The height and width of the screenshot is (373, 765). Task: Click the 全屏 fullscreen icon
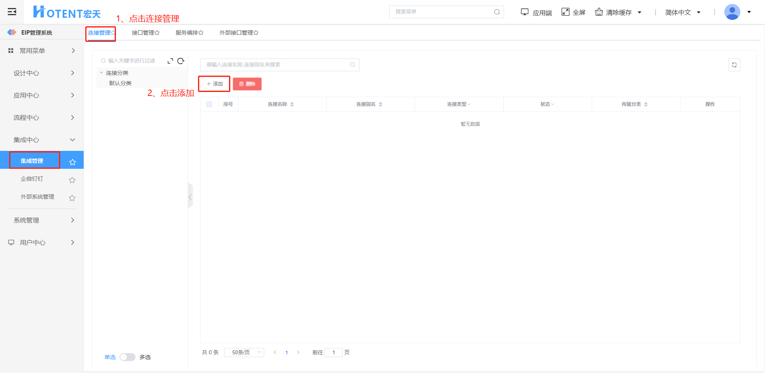point(565,12)
